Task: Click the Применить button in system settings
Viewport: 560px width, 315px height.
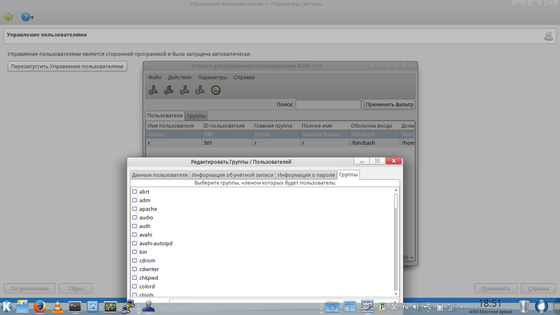Action: click(496, 288)
